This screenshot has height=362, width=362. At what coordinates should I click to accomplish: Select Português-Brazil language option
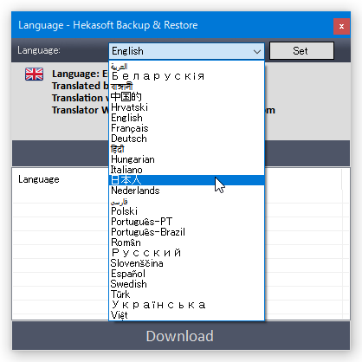coord(186,232)
